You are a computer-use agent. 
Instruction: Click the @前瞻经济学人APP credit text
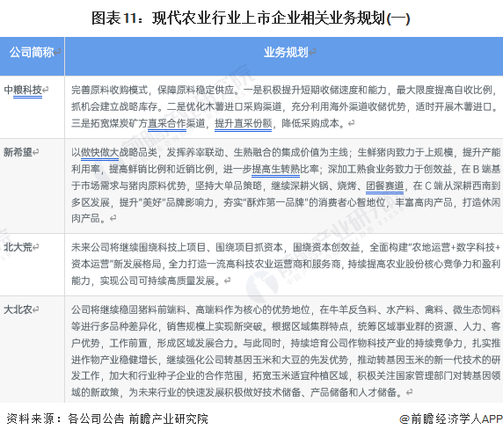click(x=451, y=419)
